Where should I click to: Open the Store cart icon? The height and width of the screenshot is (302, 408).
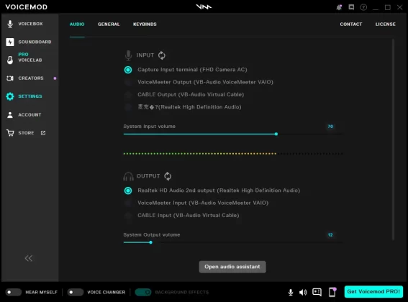click(10, 133)
